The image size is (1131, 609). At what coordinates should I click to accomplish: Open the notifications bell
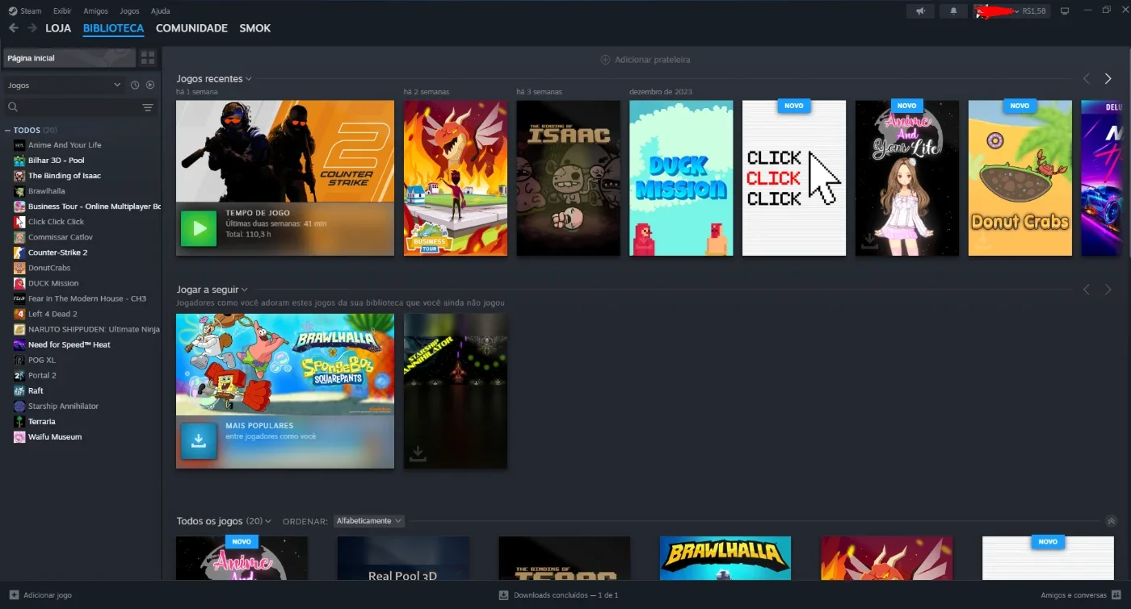click(953, 11)
